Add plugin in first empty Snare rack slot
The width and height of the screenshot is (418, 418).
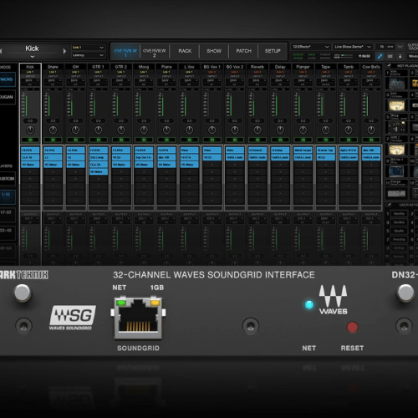click(53, 172)
